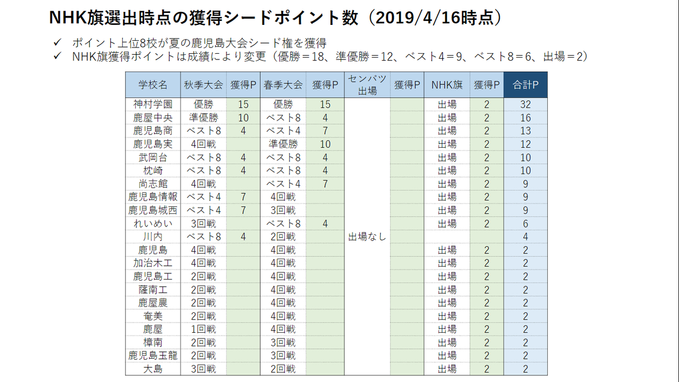This screenshot has width=679, height=382.
Task: Click the total 32 in 神村学園's row
Action: point(526,105)
